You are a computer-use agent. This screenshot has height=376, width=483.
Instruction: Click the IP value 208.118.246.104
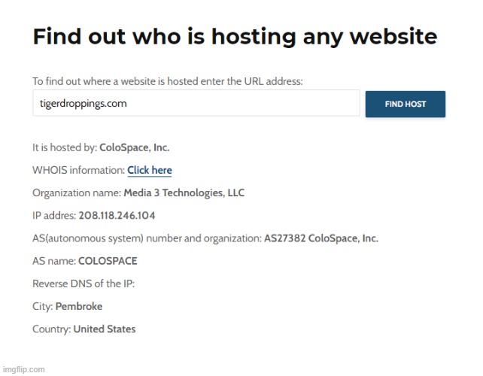117,216
